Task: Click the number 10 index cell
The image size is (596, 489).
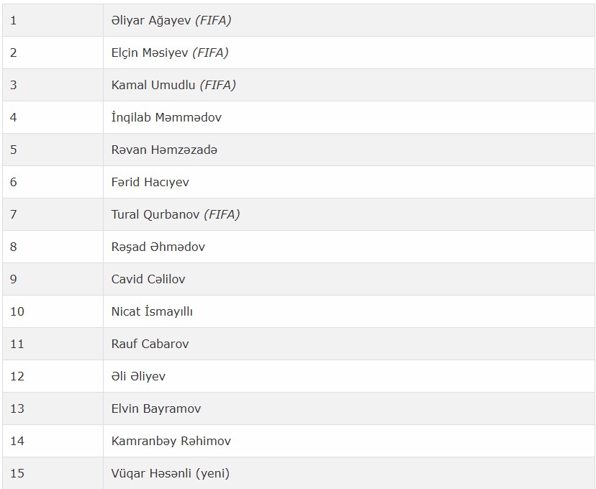Action: [53, 311]
